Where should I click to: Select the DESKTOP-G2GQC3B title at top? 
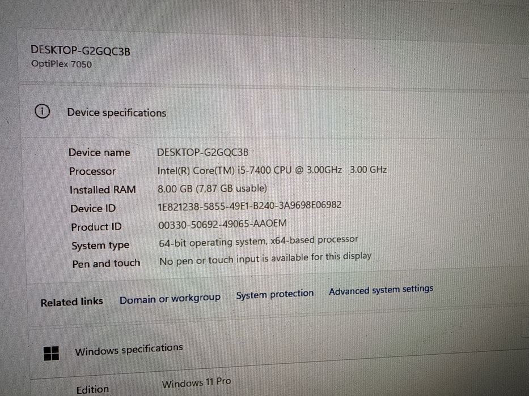click(81, 51)
